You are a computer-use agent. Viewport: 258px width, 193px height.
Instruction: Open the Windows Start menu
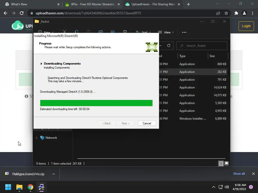(8, 187)
